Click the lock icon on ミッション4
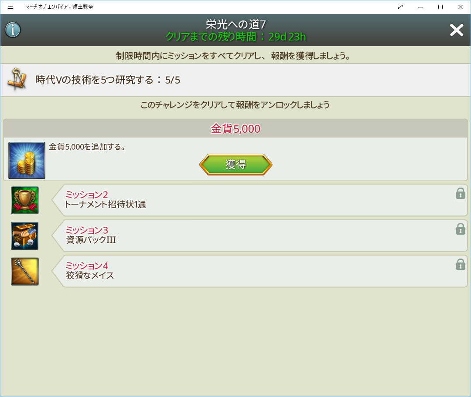Image resolution: width=471 pixels, height=397 pixels. pyautogui.click(x=460, y=265)
